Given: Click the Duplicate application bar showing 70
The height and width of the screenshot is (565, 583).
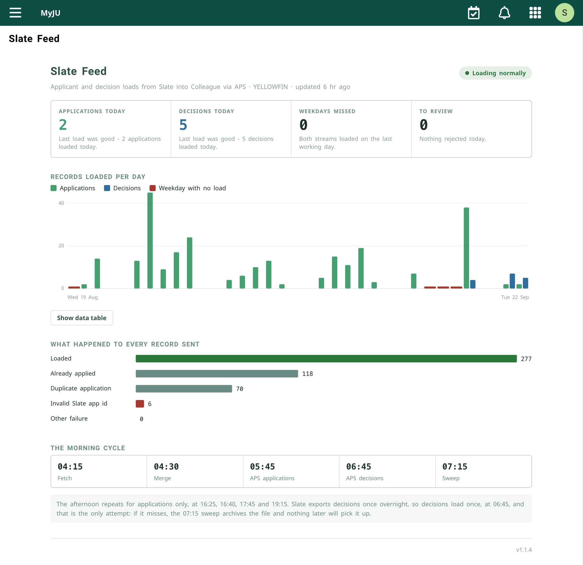Looking at the screenshot, I should pyautogui.click(x=184, y=388).
